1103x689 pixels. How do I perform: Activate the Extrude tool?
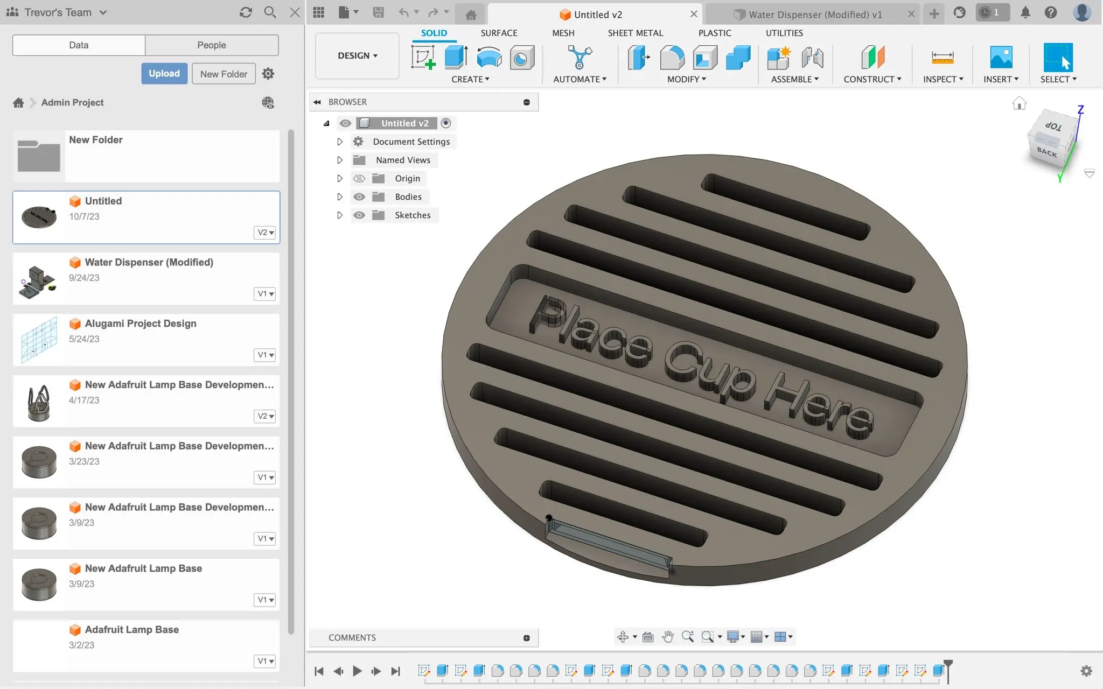pyautogui.click(x=455, y=58)
